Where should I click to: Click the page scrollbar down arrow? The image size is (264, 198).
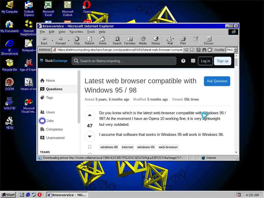(236, 152)
